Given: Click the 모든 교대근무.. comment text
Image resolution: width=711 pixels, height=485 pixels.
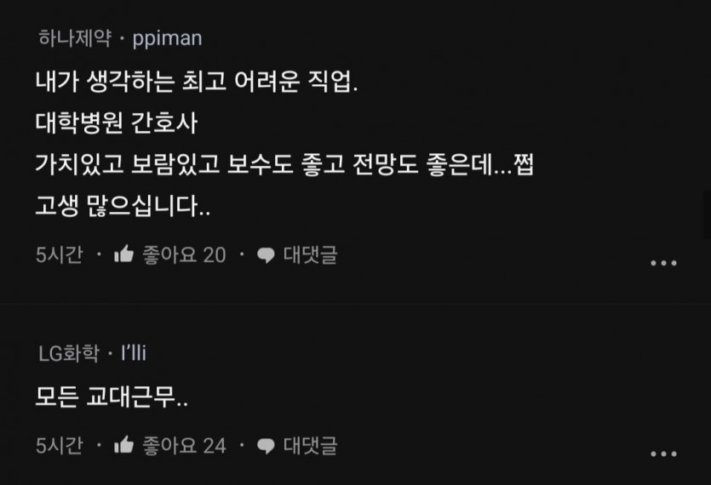Looking at the screenshot, I should [112, 397].
